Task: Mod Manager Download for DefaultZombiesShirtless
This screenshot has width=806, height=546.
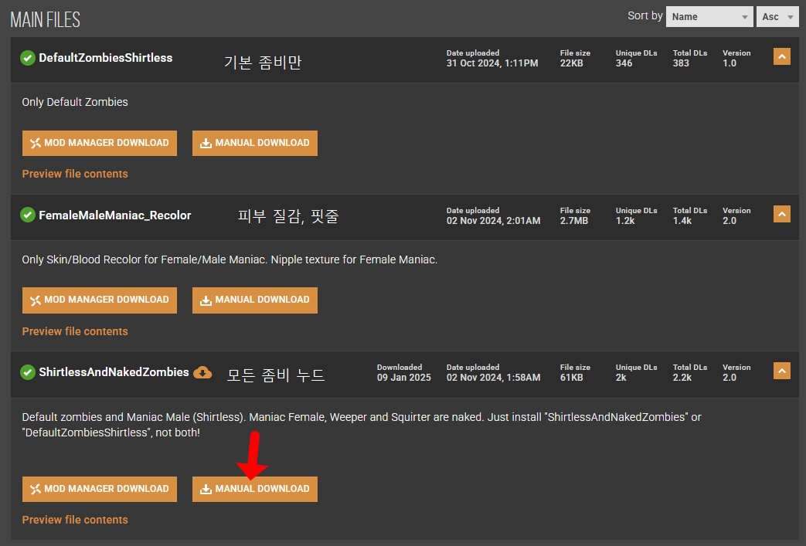Action: 100,143
